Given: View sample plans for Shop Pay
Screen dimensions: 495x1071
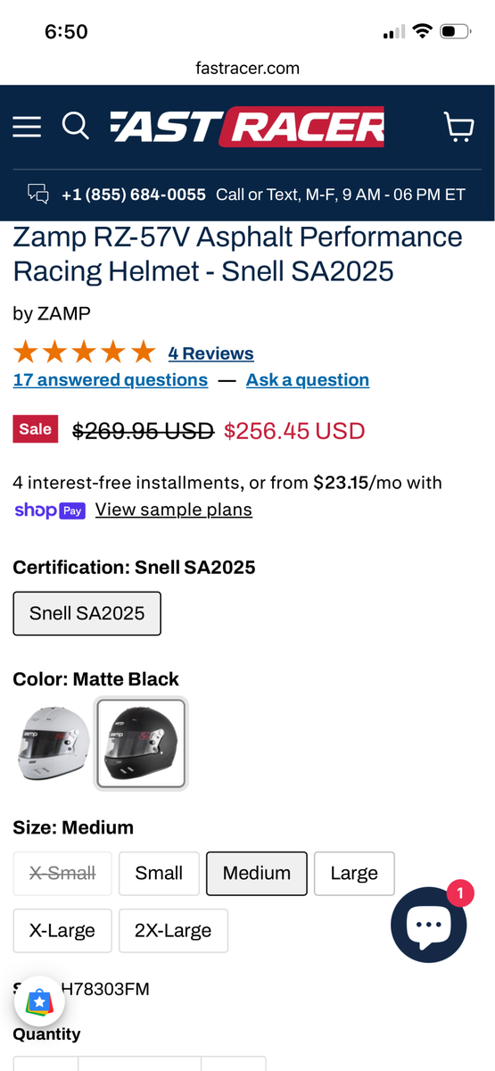Looking at the screenshot, I should coord(174,510).
